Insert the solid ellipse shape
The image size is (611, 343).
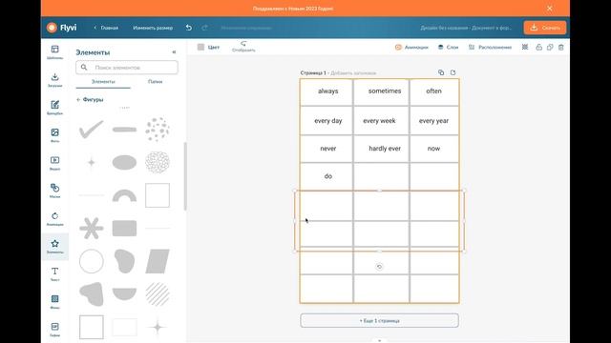(124, 162)
